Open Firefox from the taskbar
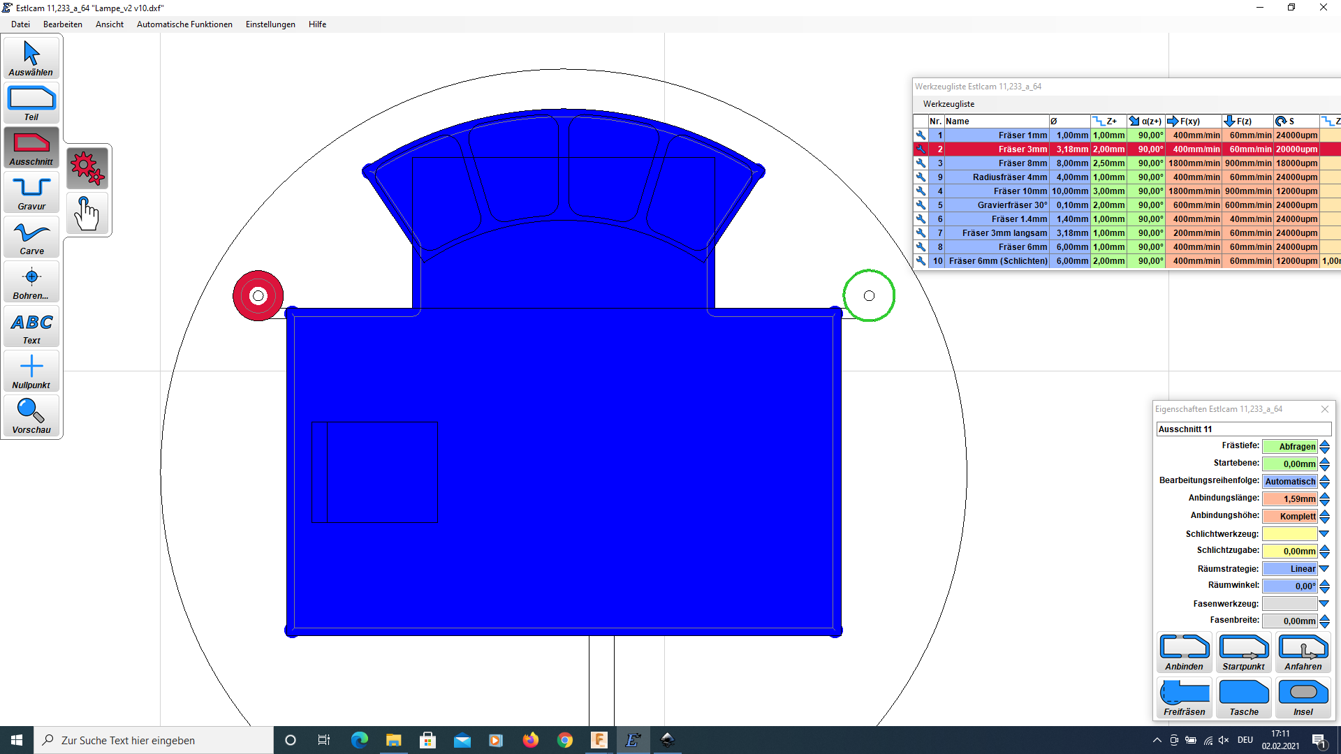This screenshot has width=1341, height=754. click(531, 740)
